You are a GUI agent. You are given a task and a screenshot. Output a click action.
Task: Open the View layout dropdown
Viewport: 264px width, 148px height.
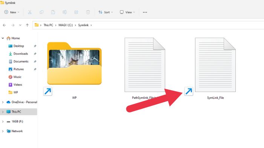point(127,12)
